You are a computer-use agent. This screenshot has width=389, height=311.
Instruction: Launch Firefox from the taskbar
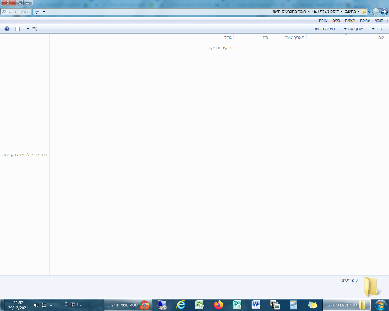pos(218,305)
